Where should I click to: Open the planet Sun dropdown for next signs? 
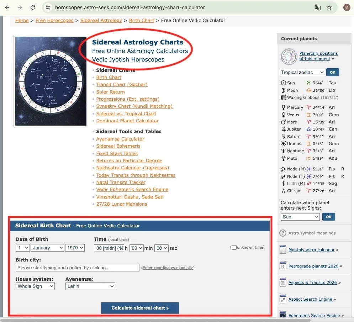click(x=300, y=217)
